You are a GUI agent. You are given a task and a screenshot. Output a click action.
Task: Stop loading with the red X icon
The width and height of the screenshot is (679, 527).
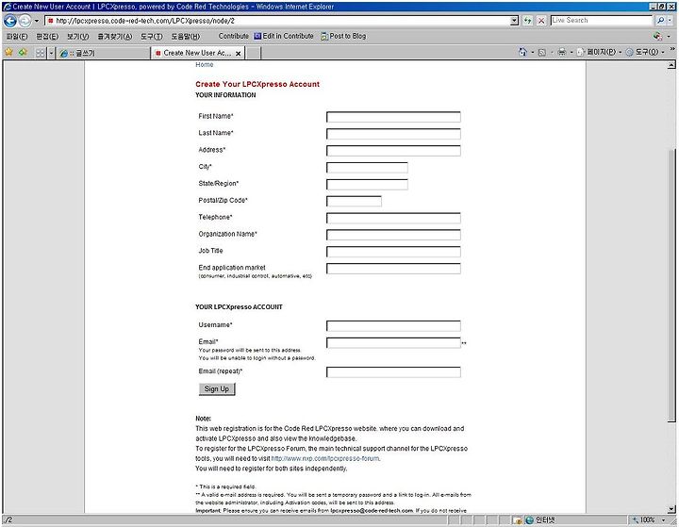(x=541, y=21)
